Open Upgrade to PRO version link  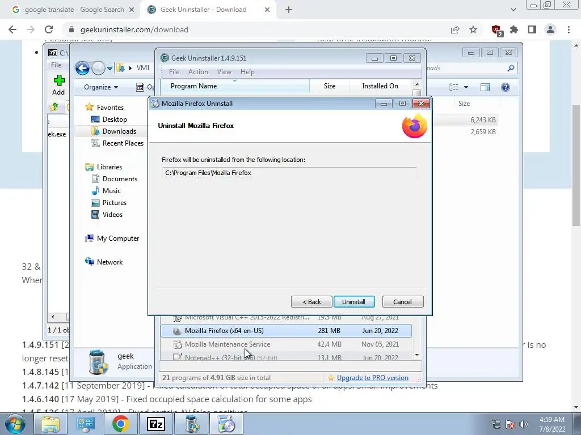(x=372, y=378)
